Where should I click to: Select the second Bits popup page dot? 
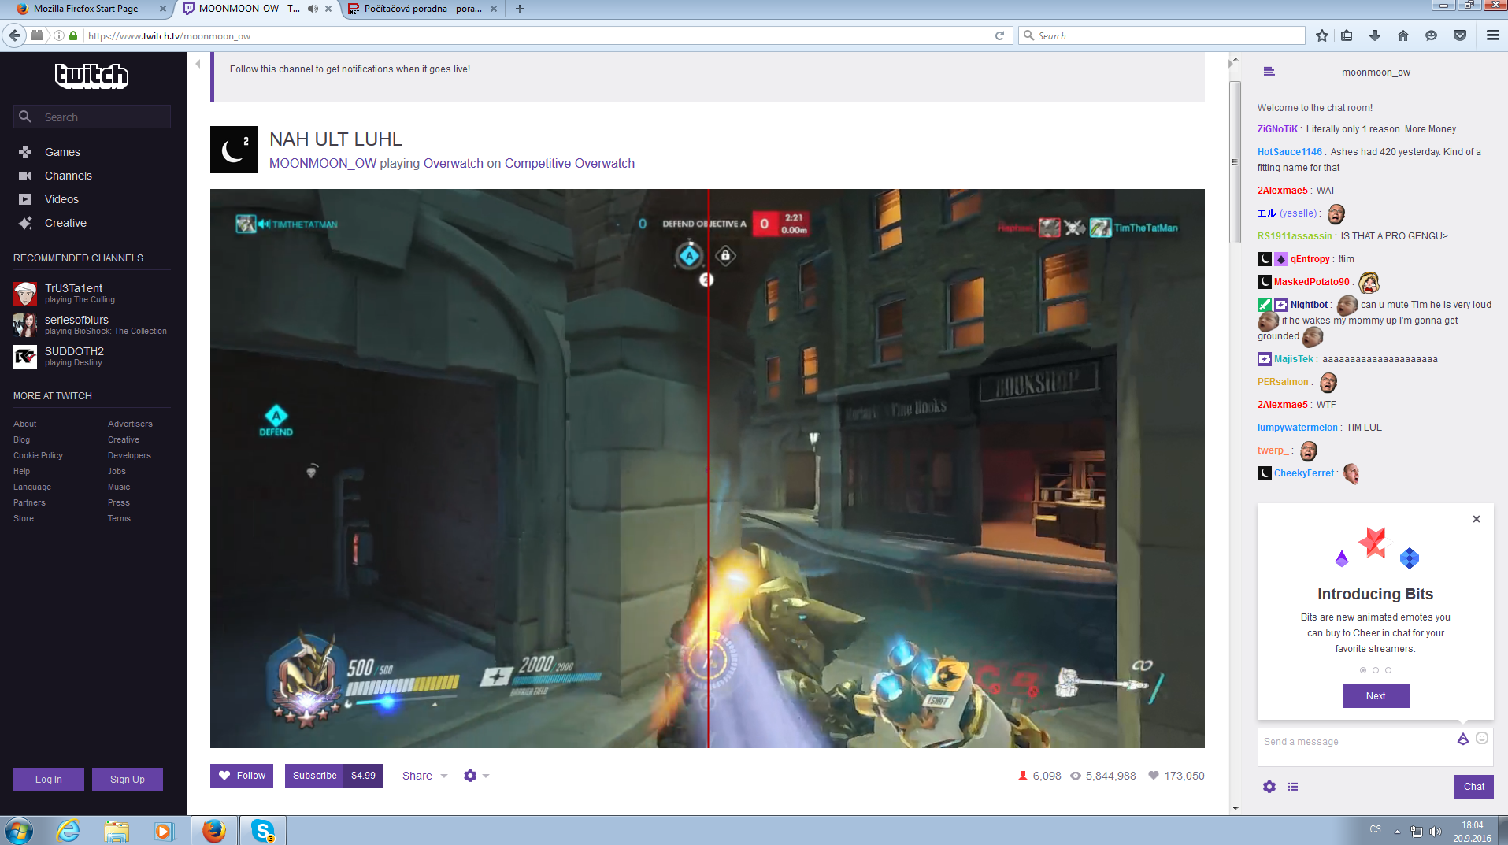(x=1376, y=670)
